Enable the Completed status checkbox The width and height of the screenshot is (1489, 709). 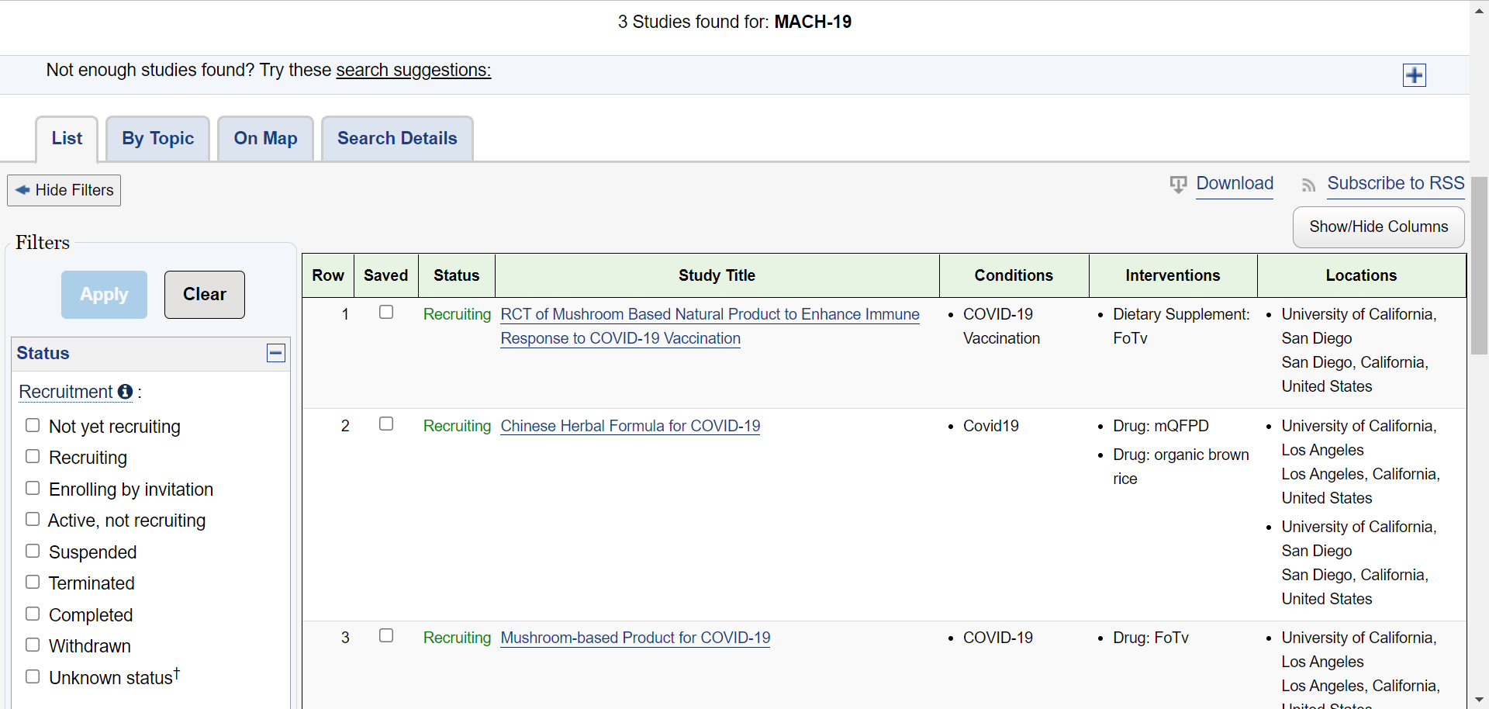coord(33,614)
